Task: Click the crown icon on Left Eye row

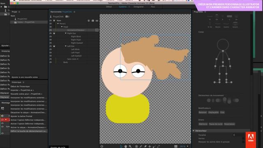Action: click(54, 46)
